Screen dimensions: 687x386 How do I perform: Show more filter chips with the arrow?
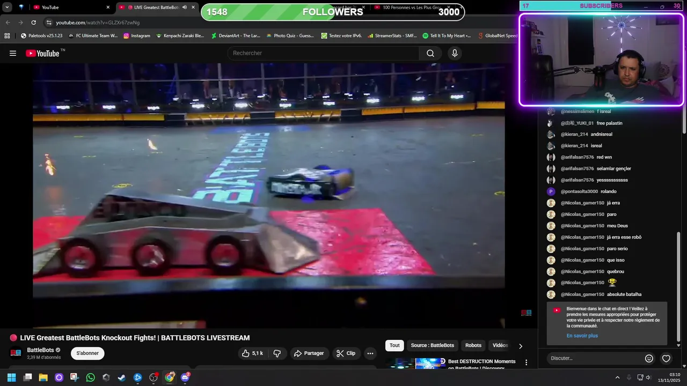point(520,346)
